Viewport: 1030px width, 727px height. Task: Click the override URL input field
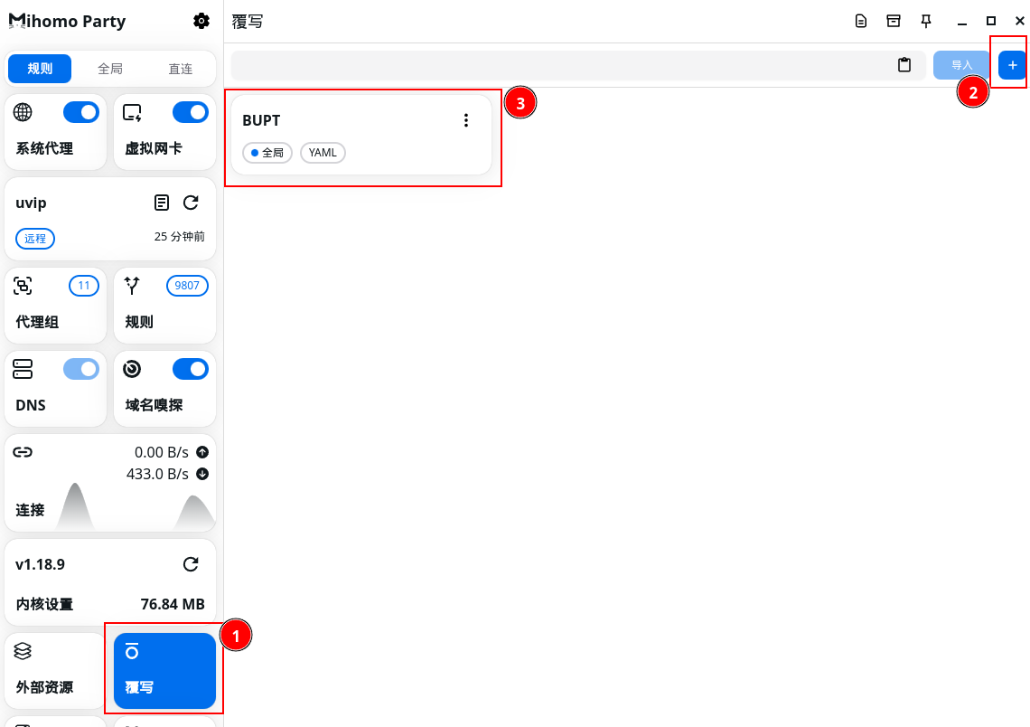[x=560, y=65]
